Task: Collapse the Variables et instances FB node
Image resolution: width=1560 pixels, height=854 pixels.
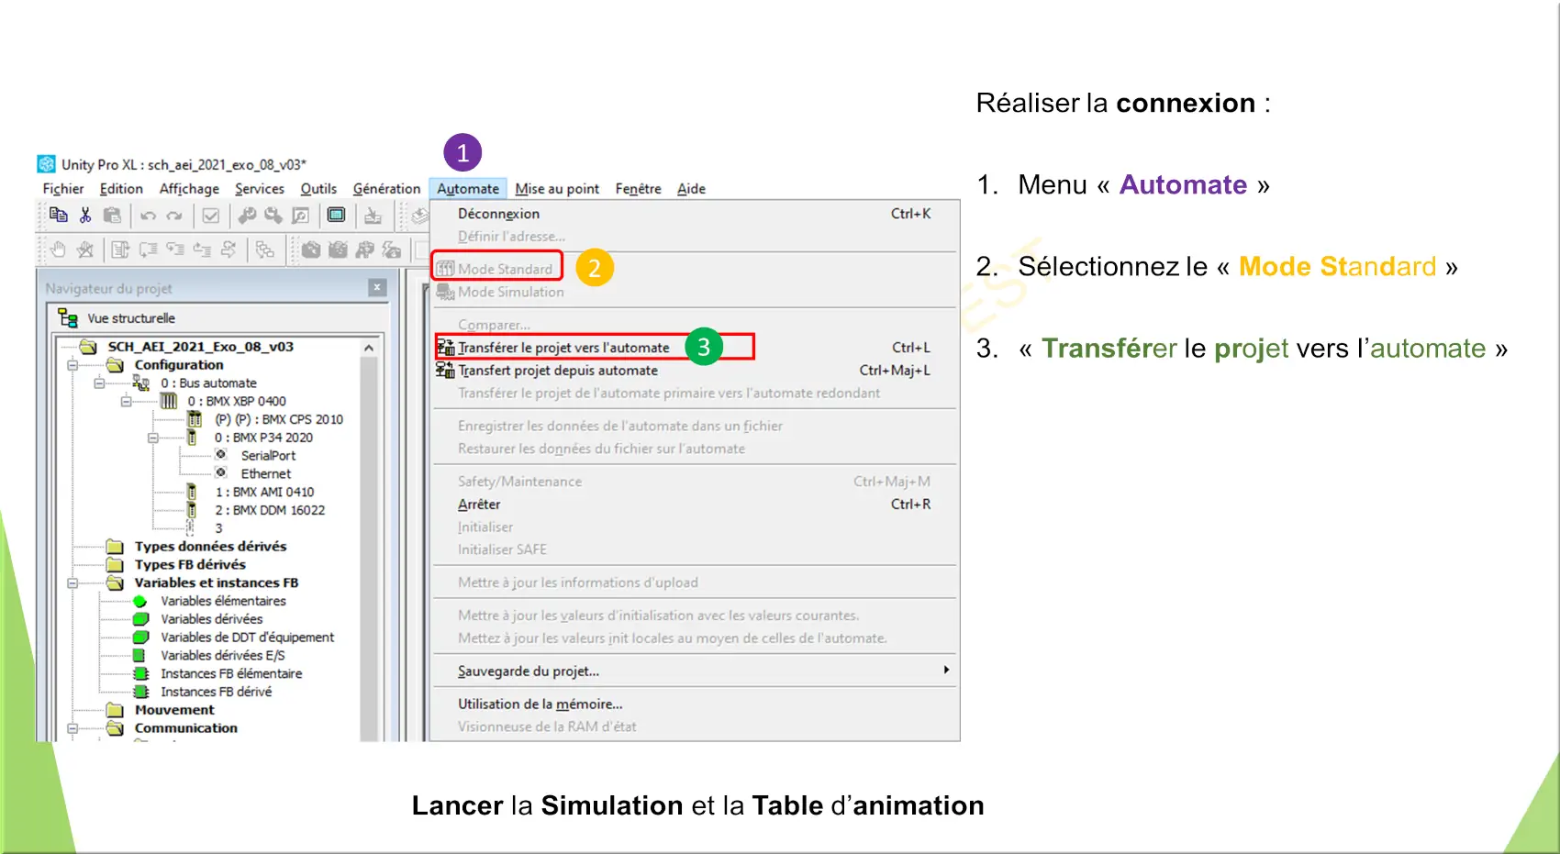Action: (x=72, y=582)
